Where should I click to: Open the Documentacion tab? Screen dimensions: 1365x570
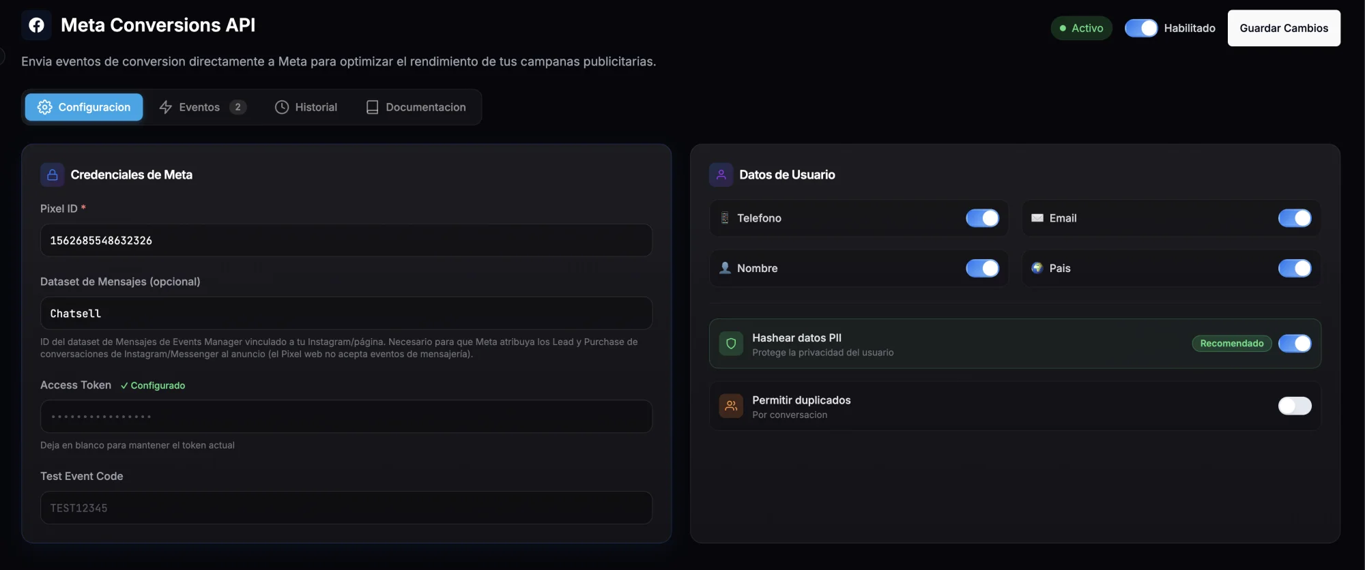[x=416, y=107]
